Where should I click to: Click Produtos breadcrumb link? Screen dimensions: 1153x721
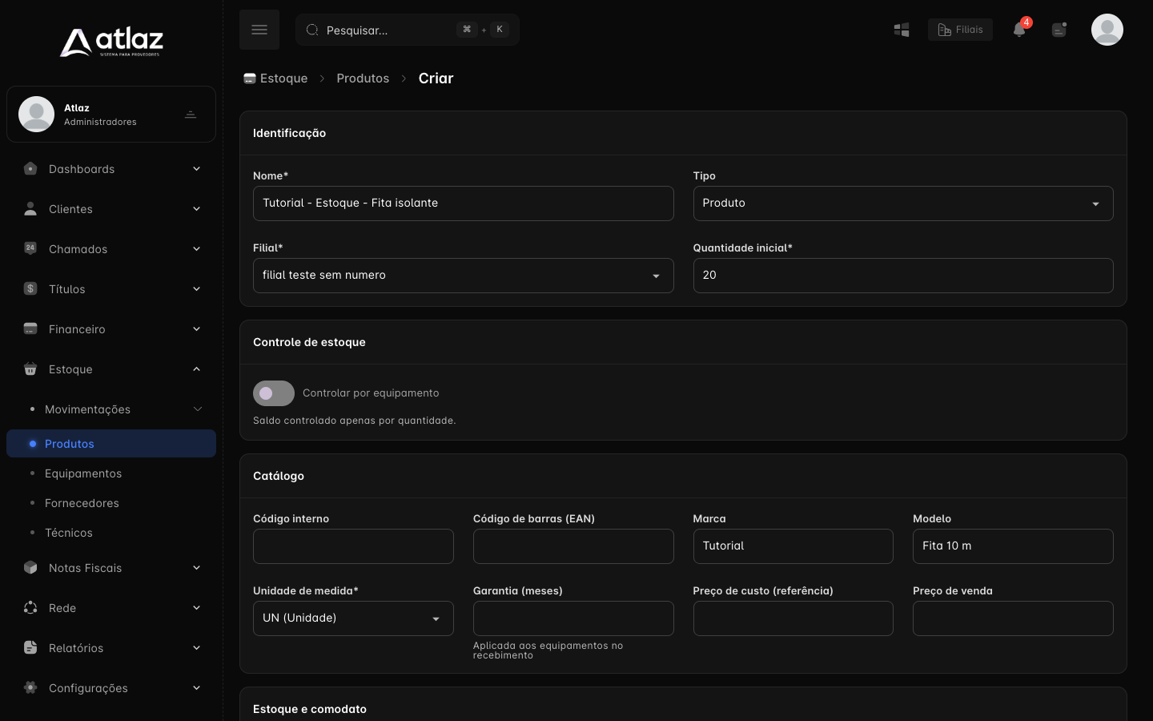pyautogui.click(x=363, y=79)
